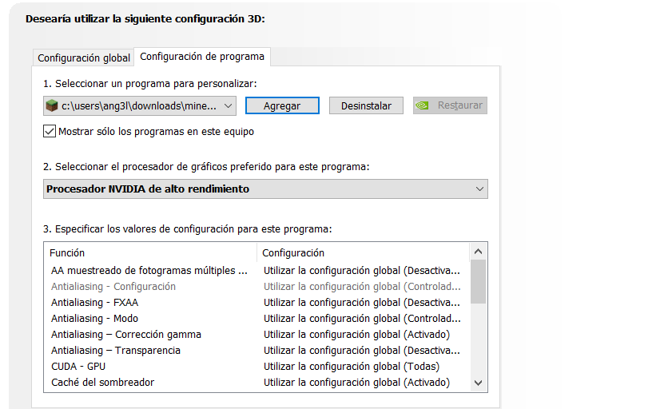Click the NVIDIA logo on Restaurar button
Viewport: 664px width, 409px height.
pos(422,105)
